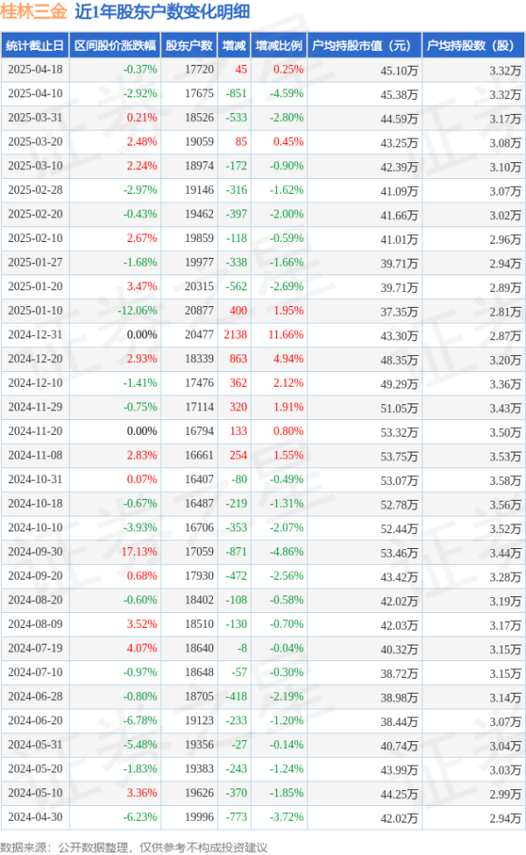Select date cell 2025-04-10
The image size is (526, 855).
[35, 94]
